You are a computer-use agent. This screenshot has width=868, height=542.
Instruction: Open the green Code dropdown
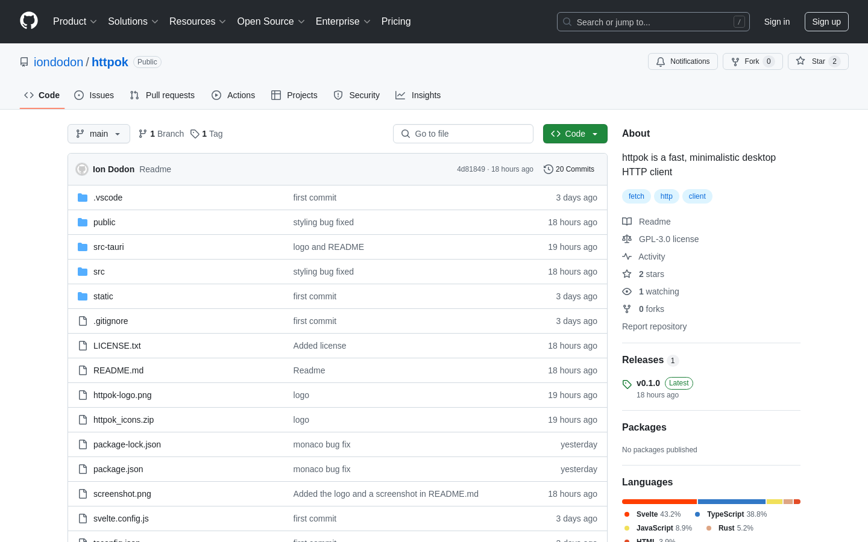[x=575, y=134]
